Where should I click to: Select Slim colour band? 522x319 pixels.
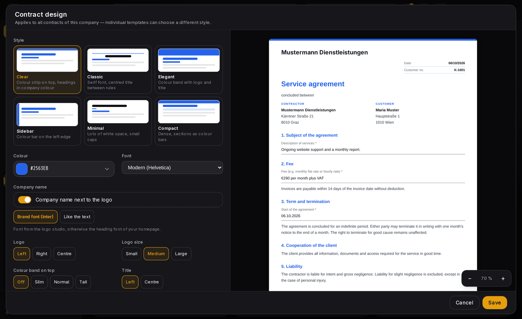[x=39, y=282]
